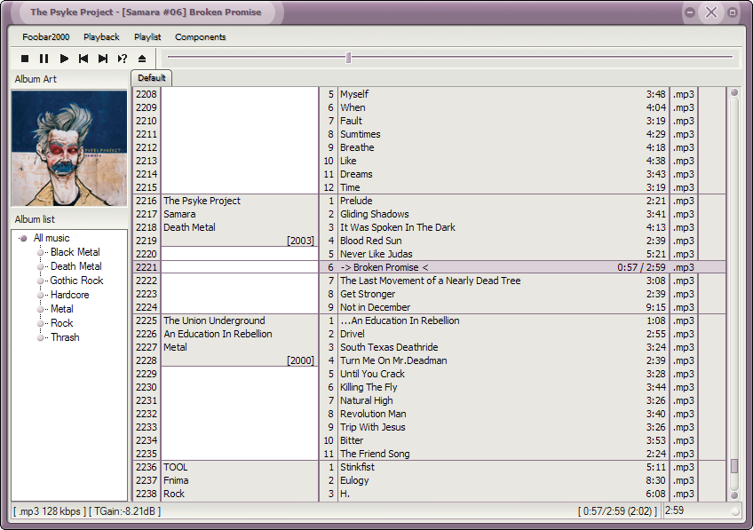Open the Foobar2000 menu

pos(45,37)
